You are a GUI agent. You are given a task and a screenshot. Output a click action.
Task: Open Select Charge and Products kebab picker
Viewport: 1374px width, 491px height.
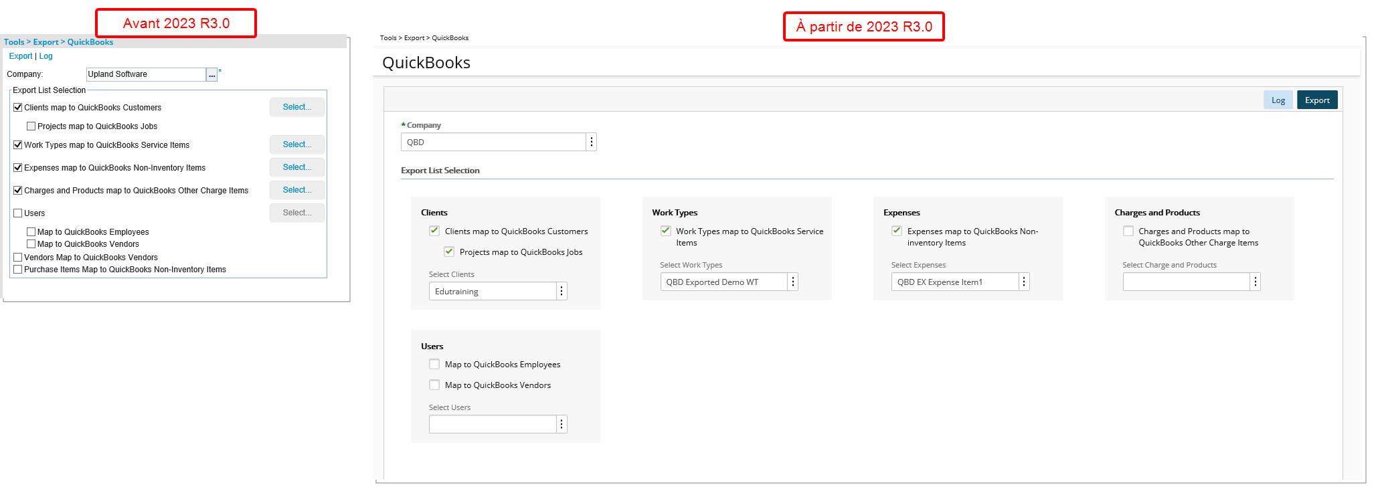1256,282
